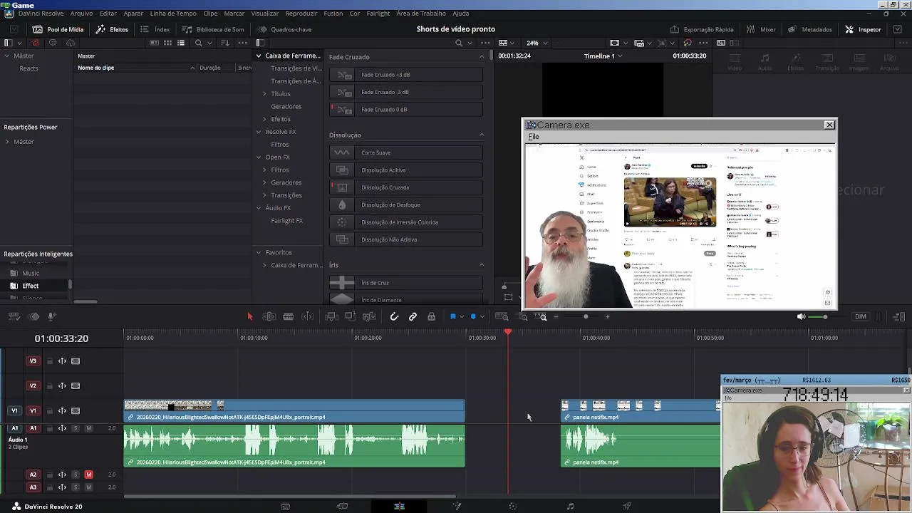Viewport: 912px width, 513px height.
Task: Select the Dissolução Aditiva transition
Action: pyautogui.click(x=406, y=170)
